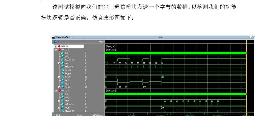258x116 pixels.
Task: Click the 38 bus value on uart_rx rx_d waveform
Action: click(163, 77)
